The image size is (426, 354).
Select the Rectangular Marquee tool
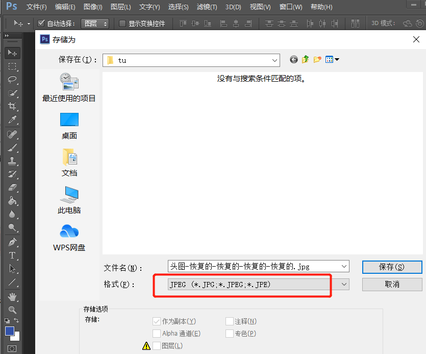coord(12,66)
